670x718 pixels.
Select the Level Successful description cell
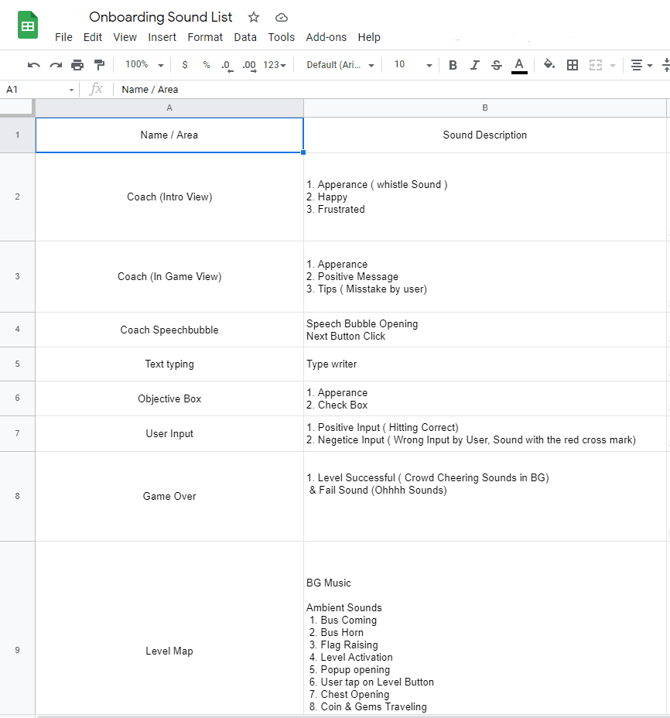(485, 497)
